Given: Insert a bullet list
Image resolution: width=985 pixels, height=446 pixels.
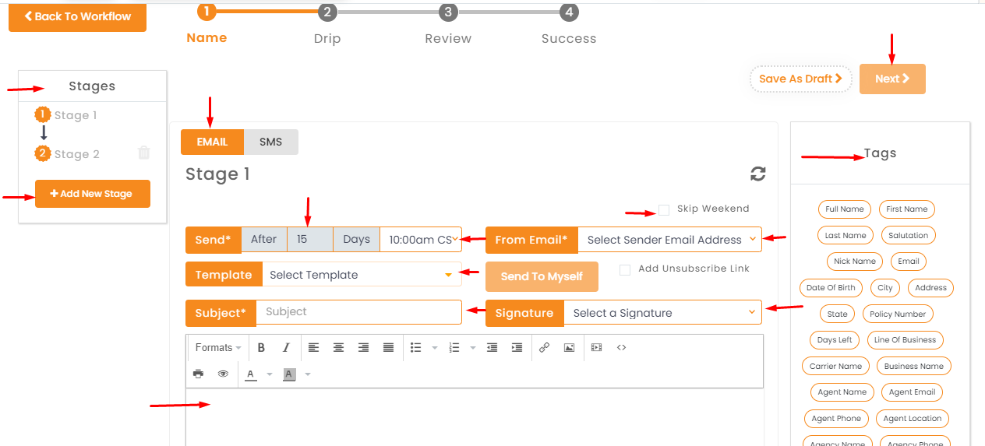Looking at the screenshot, I should 416,347.
